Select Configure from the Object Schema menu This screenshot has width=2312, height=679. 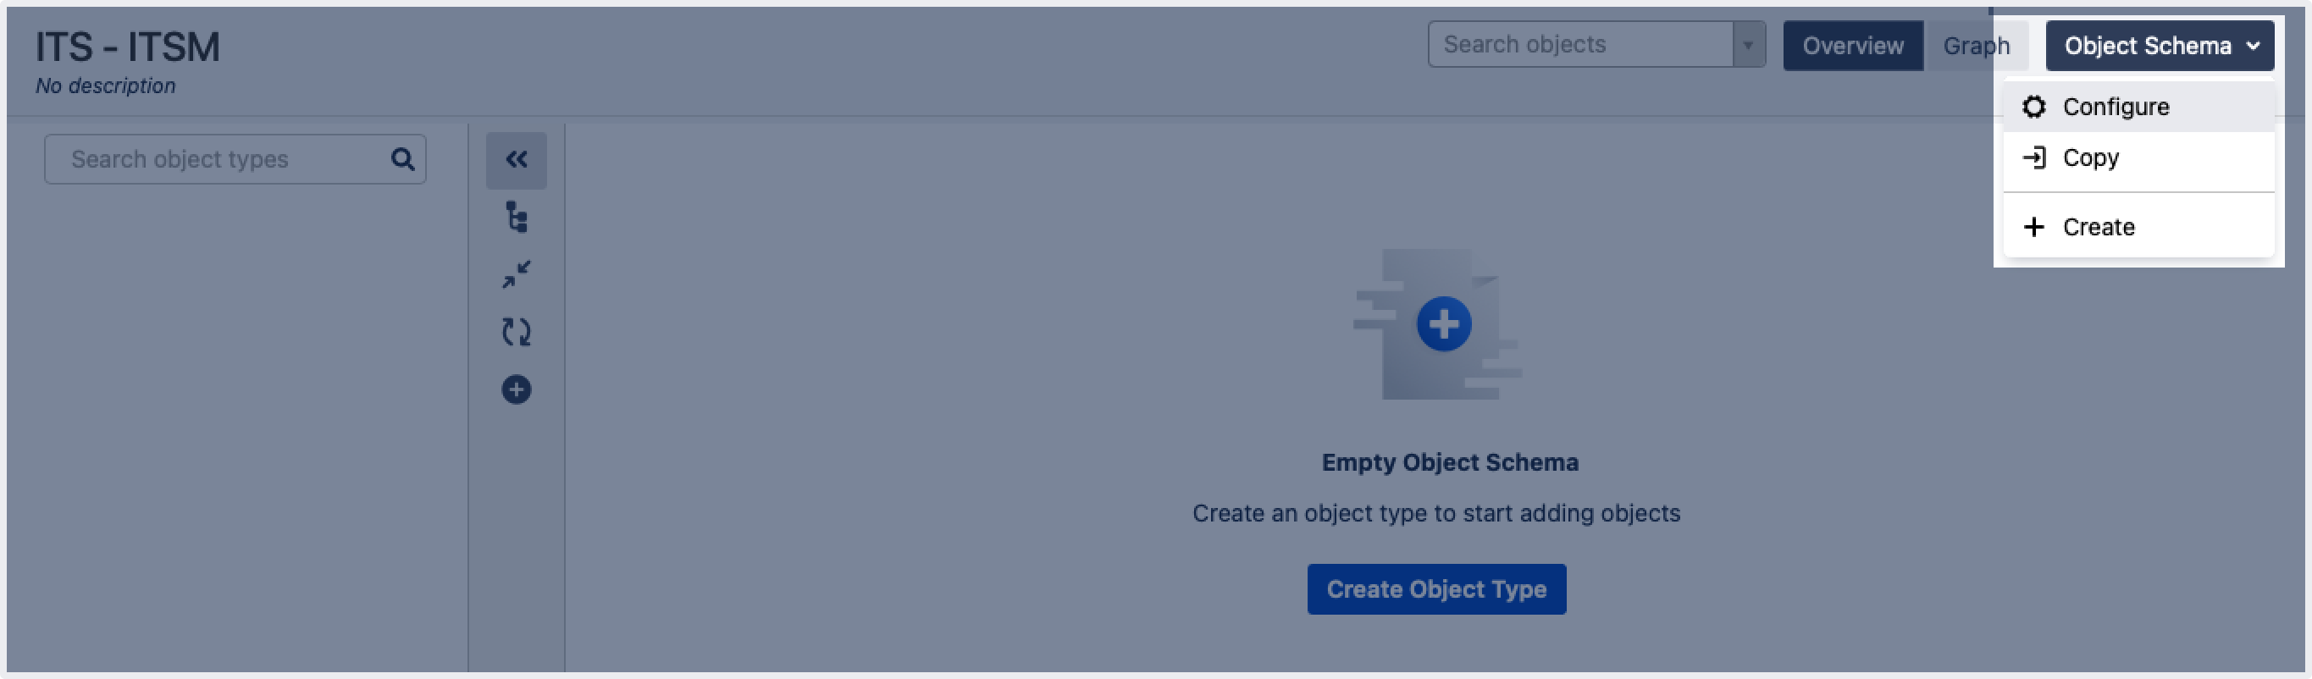point(2116,107)
